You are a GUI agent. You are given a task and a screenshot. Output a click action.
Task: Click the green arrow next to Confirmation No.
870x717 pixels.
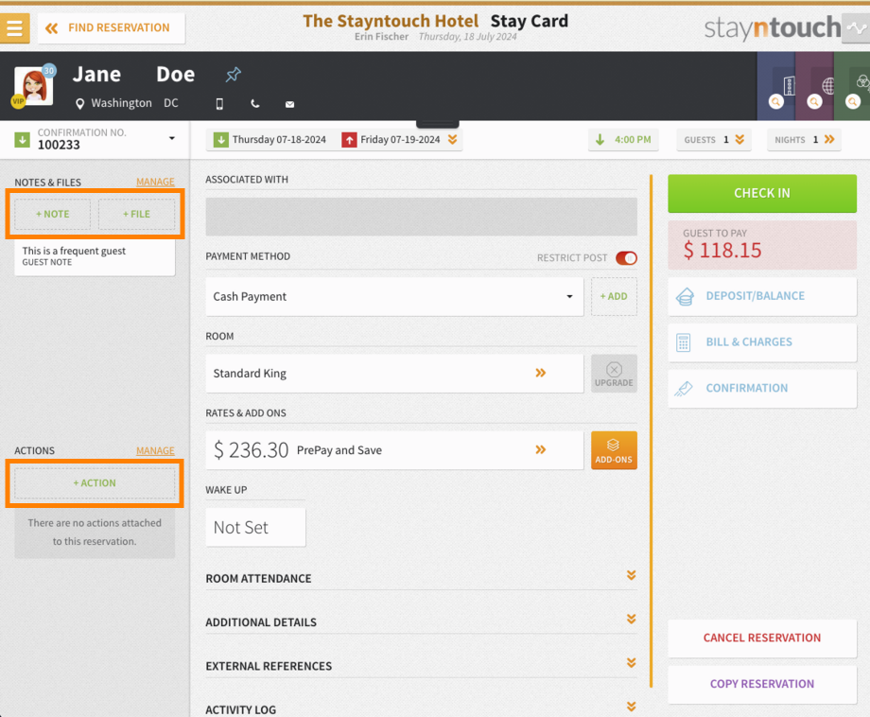[x=22, y=139]
